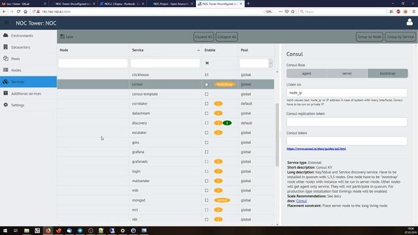Open the Pool filter dropdown

[x=270, y=63]
